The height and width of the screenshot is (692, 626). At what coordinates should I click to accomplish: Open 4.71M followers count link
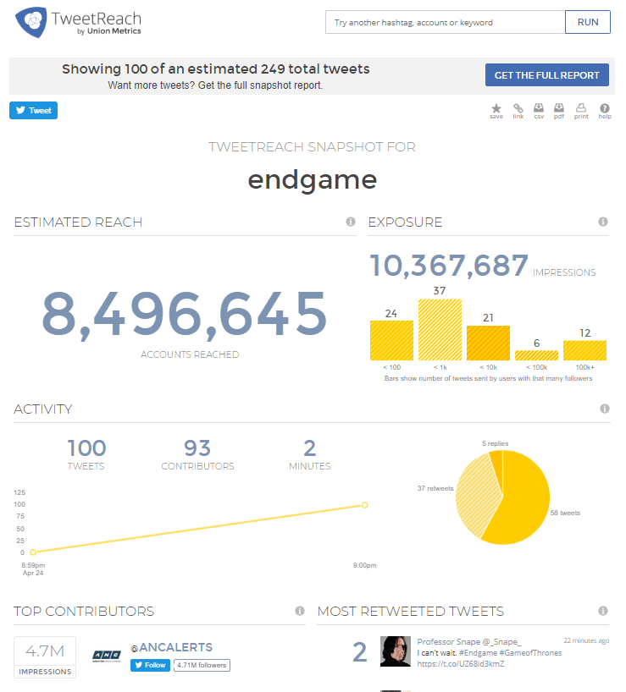coord(202,665)
